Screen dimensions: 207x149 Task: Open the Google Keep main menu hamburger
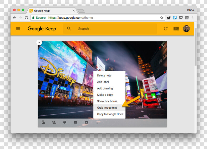coord(18,29)
